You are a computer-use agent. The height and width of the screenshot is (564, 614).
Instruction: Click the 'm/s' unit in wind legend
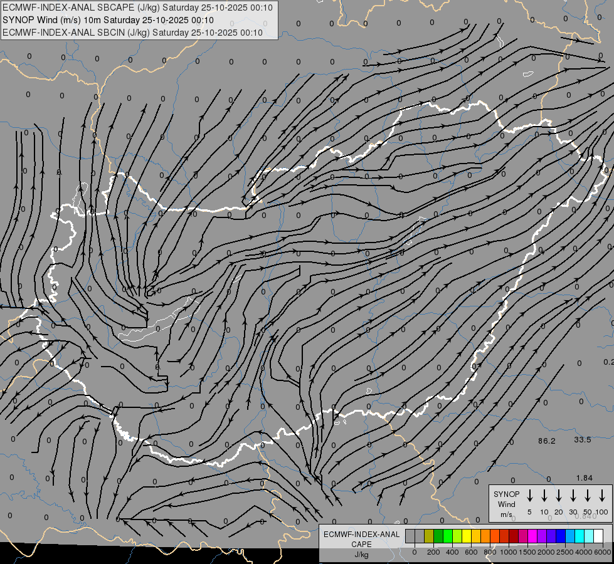tap(506, 514)
